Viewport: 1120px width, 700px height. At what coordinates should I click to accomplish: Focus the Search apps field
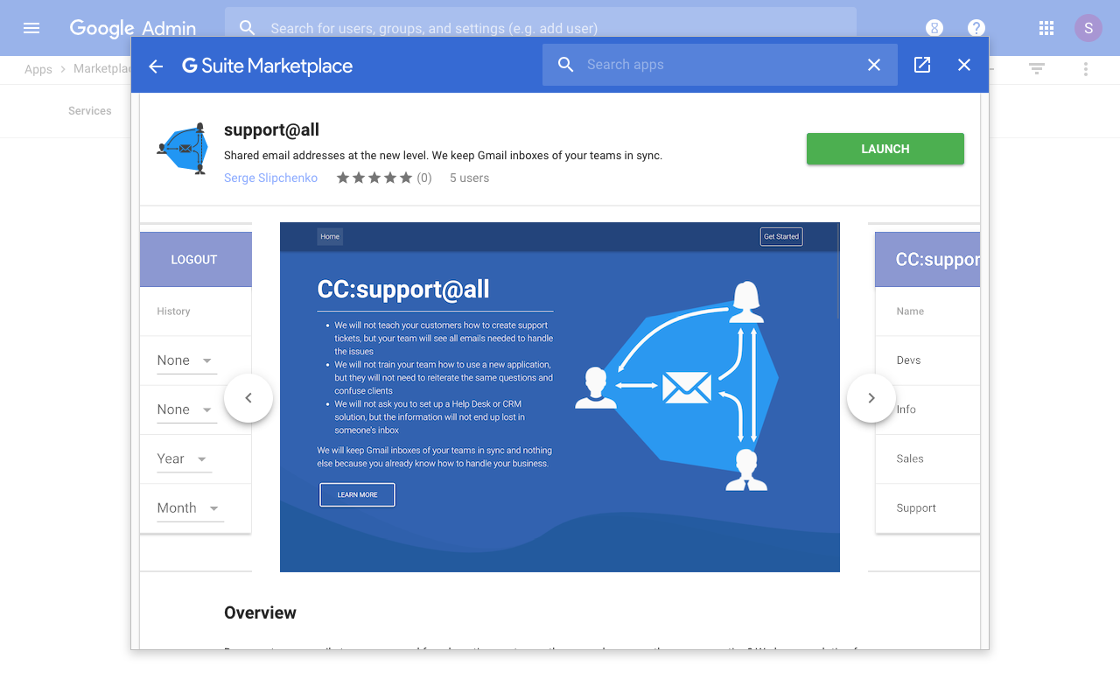[x=720, y=65]
